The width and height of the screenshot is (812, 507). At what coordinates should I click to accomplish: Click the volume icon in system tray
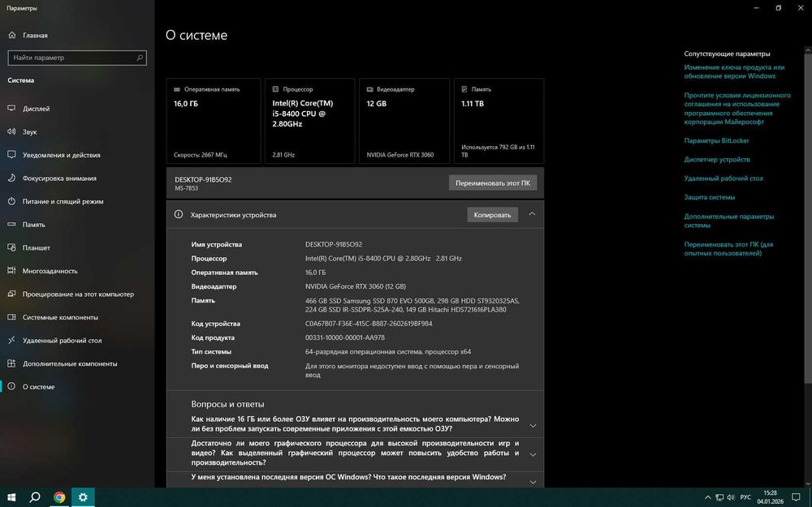click(x=732, y=498)
